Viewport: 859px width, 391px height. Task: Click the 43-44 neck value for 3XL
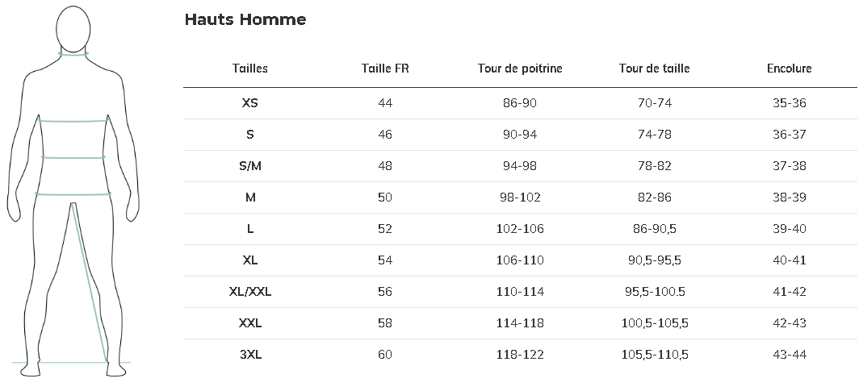point(790,355)
